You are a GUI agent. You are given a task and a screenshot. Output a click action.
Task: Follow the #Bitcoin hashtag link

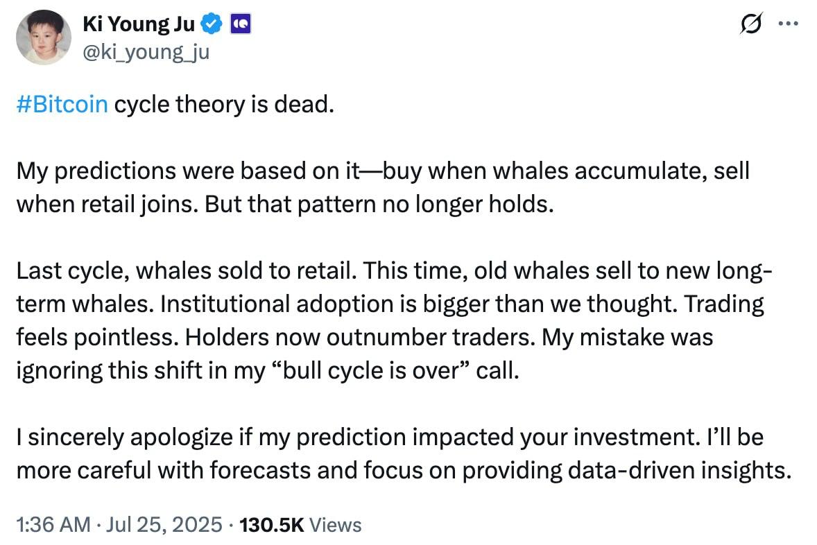click(x=62, y=104)
